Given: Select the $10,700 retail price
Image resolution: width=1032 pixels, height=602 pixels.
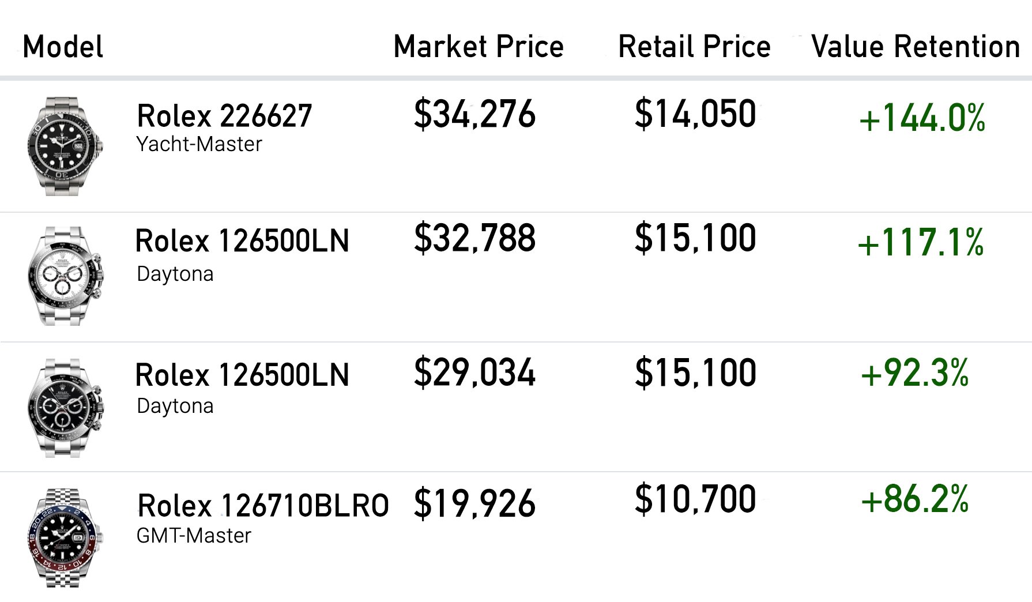Looking at the screenshot, I should (695, 499).
